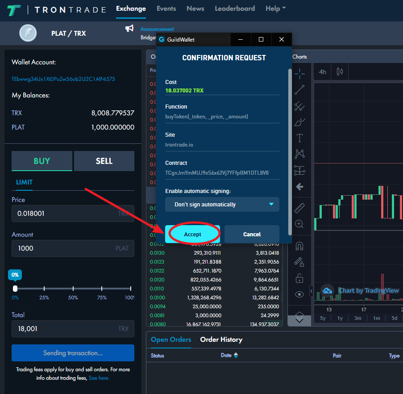Open the Exchange page

[131, 9]
